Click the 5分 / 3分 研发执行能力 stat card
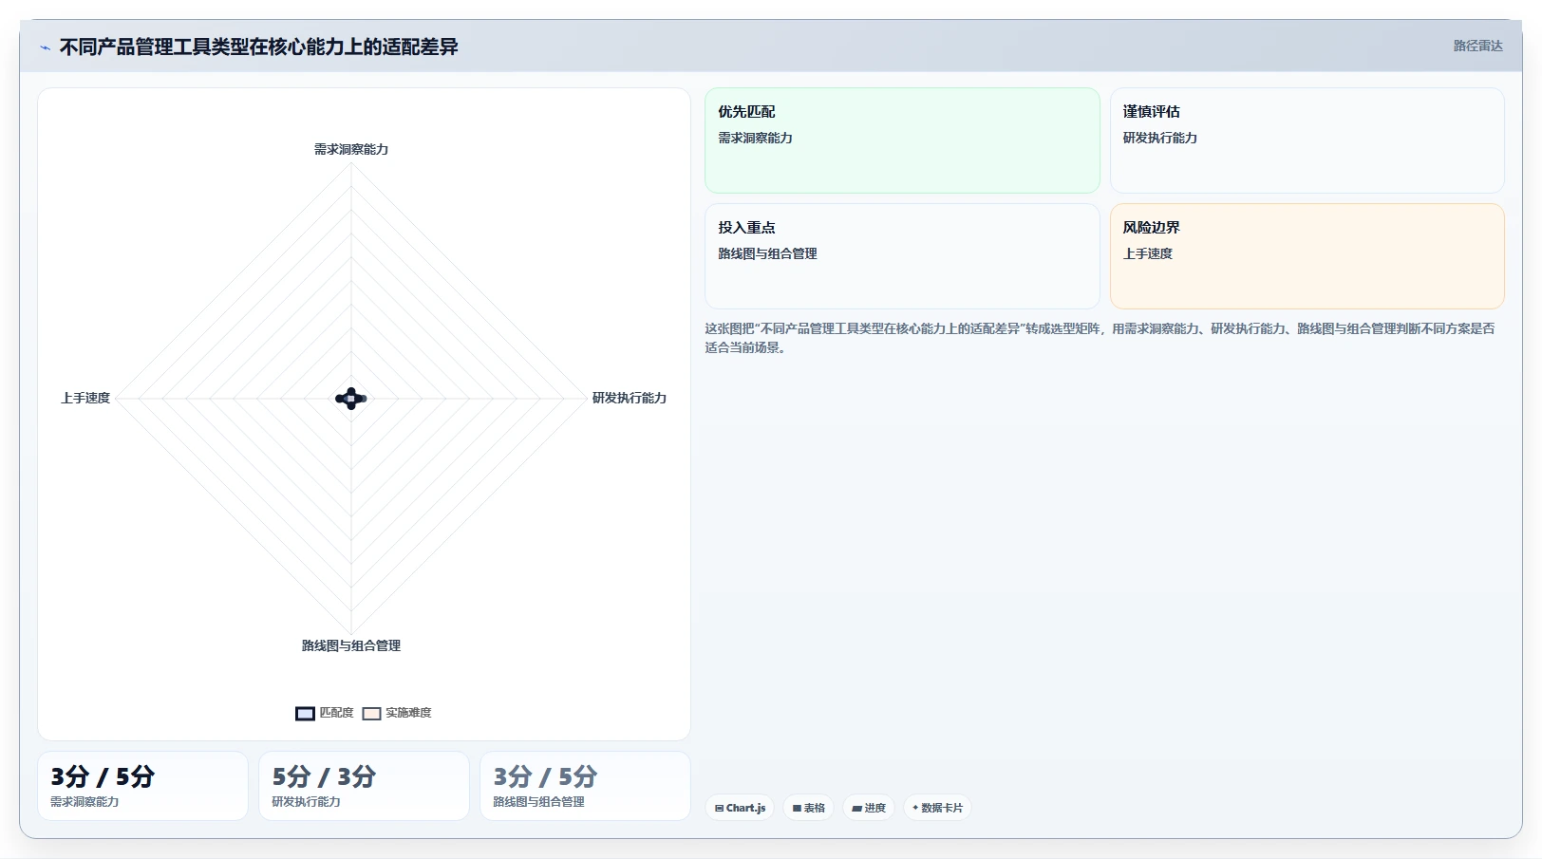 click(364, 786)
